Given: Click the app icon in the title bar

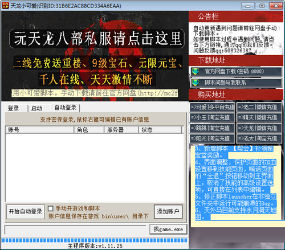Looking at the screenshot, I should pyautogui.click(x=5, y=6).
